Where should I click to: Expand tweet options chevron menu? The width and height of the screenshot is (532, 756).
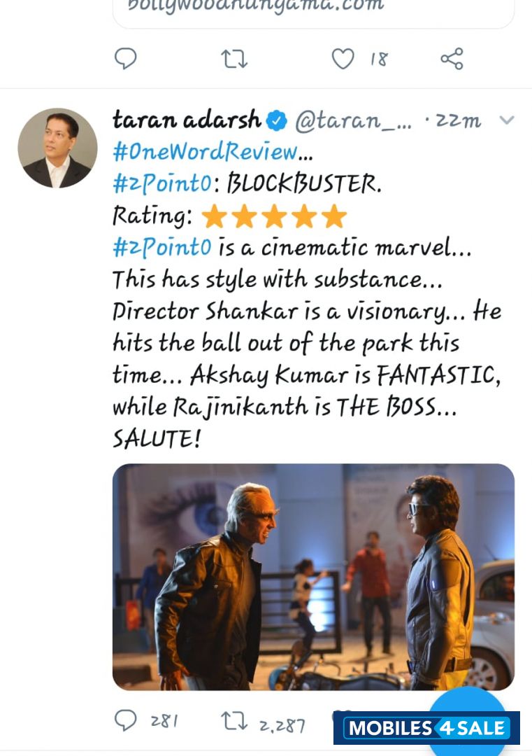(507, 120)
